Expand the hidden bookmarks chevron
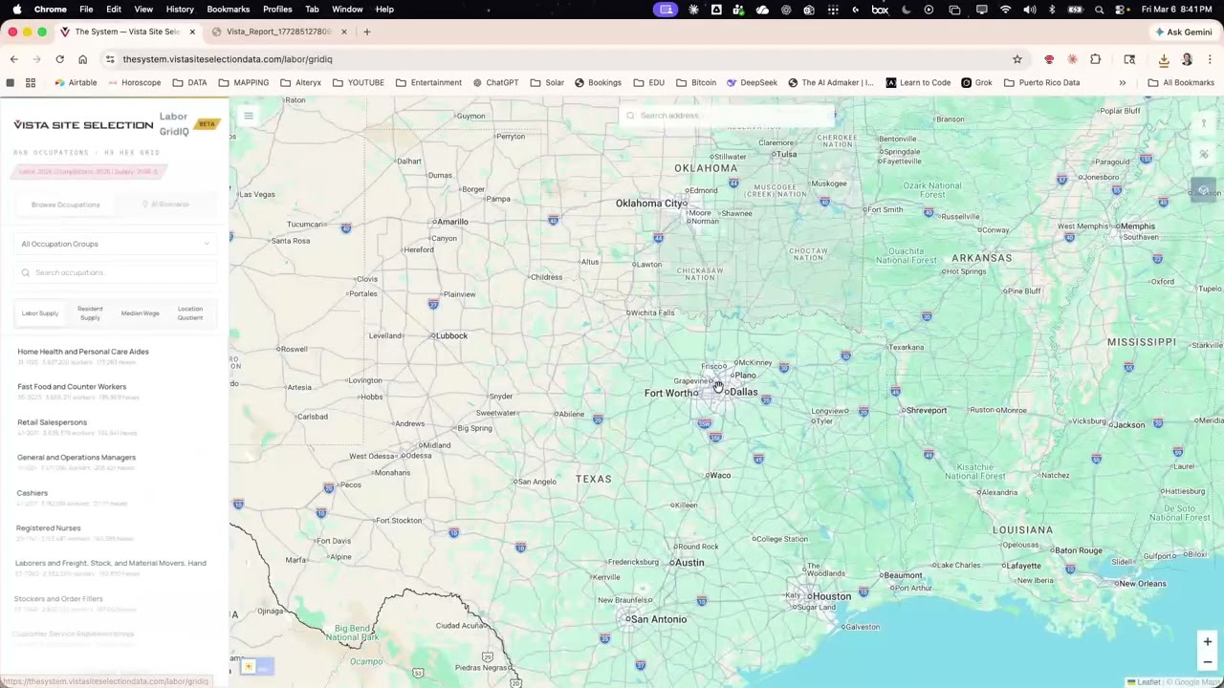The width and height of the screenshot is (1224, 688). [x=1123, y=82]
